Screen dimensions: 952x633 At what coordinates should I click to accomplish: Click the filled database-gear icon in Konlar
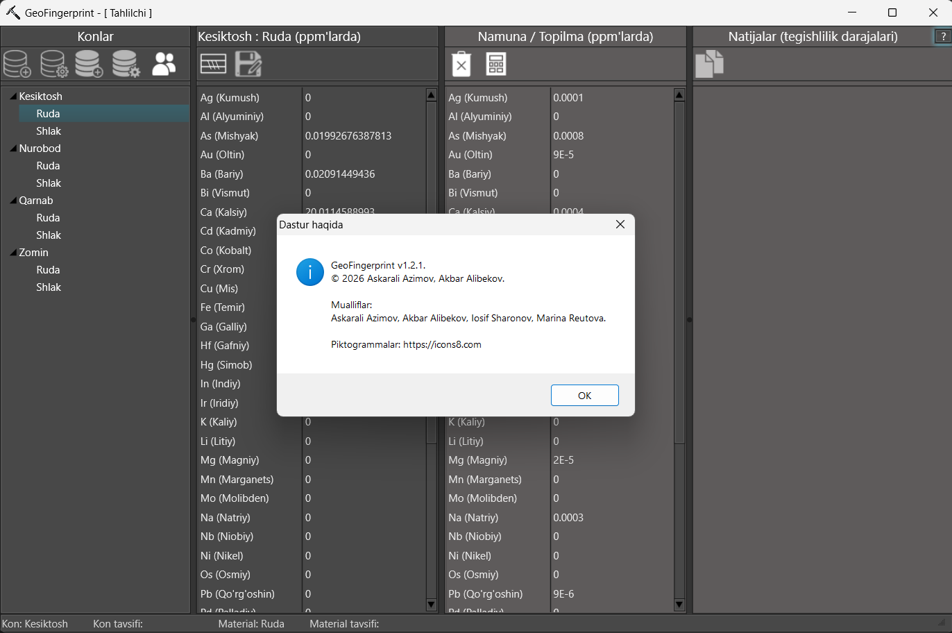126,64
